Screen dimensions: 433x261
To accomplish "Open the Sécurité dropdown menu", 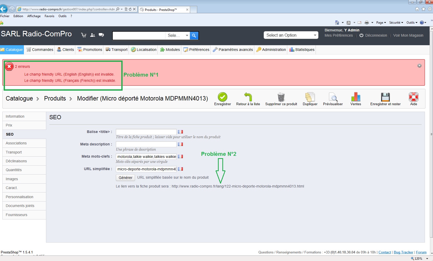I will [x=396, y=23].
